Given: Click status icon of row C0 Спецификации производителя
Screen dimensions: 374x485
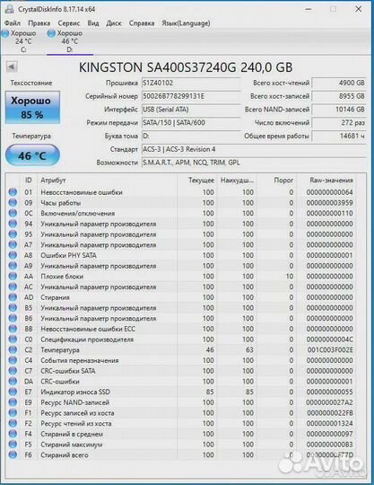Looking at the screenshot, I should [x=13, y=339].
